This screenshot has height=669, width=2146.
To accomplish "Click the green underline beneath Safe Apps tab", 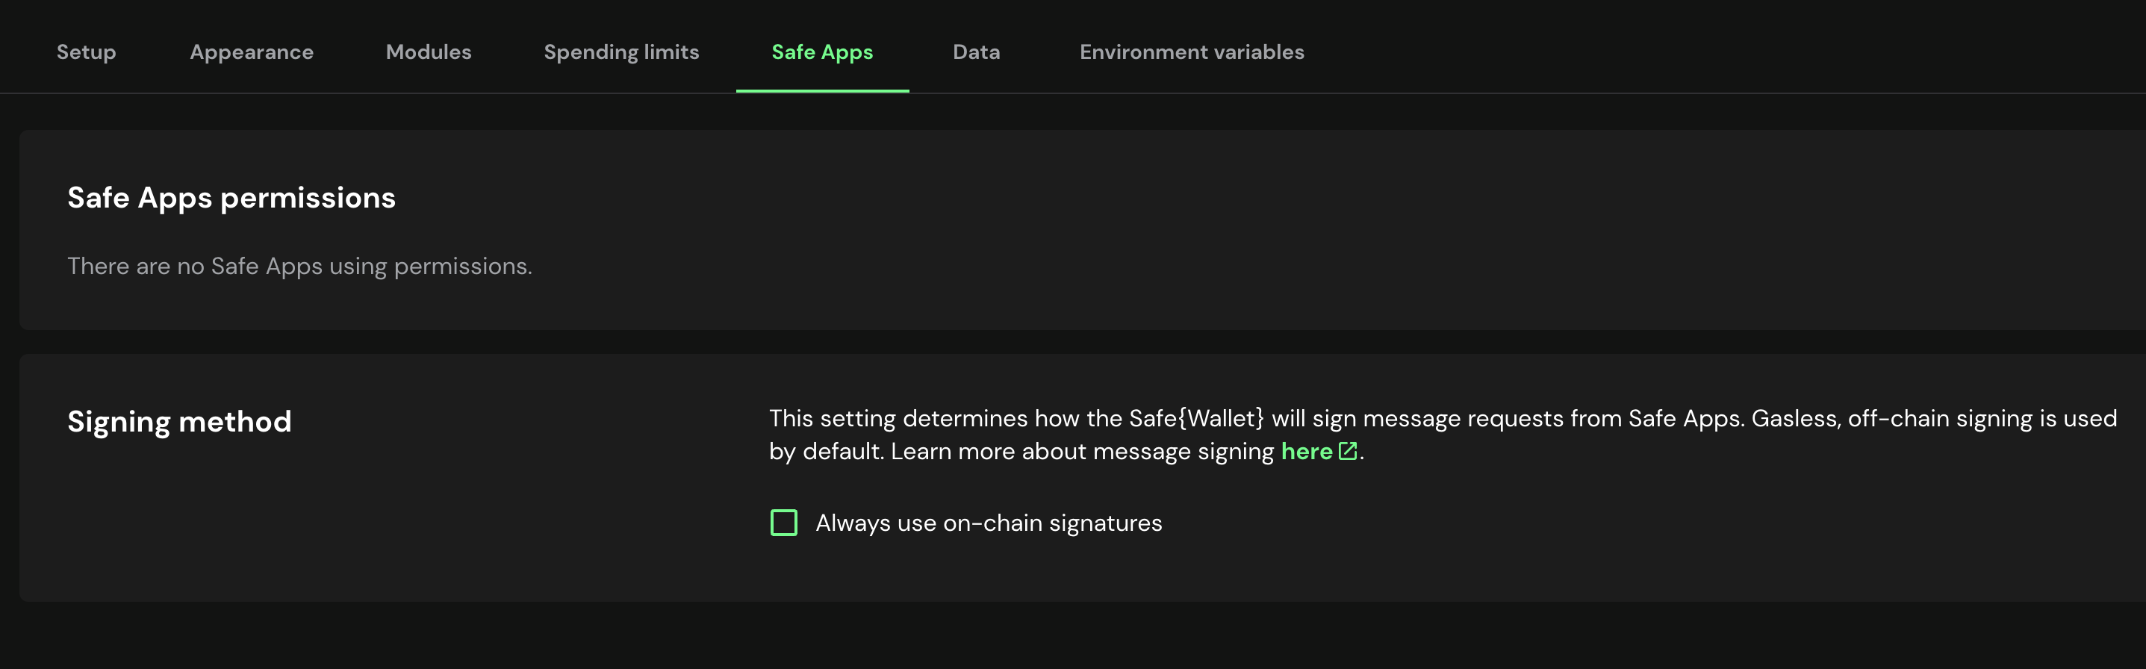I will click(x=821, y=90).
